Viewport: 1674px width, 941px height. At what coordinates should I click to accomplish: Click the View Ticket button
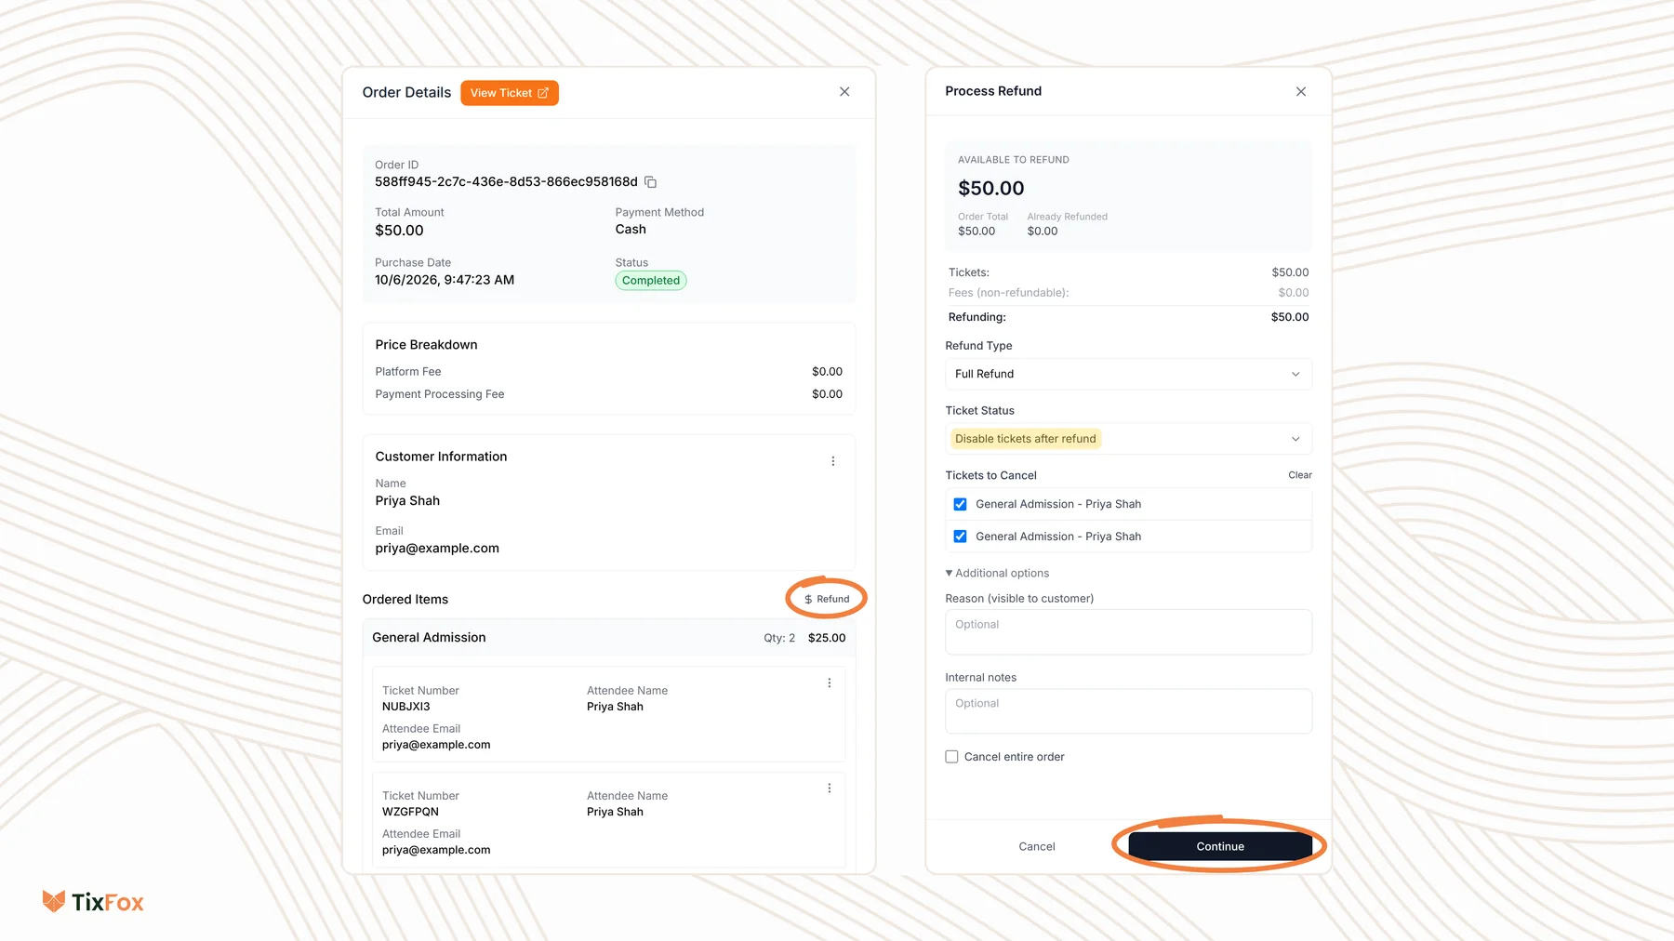click(x=510, y=93)
